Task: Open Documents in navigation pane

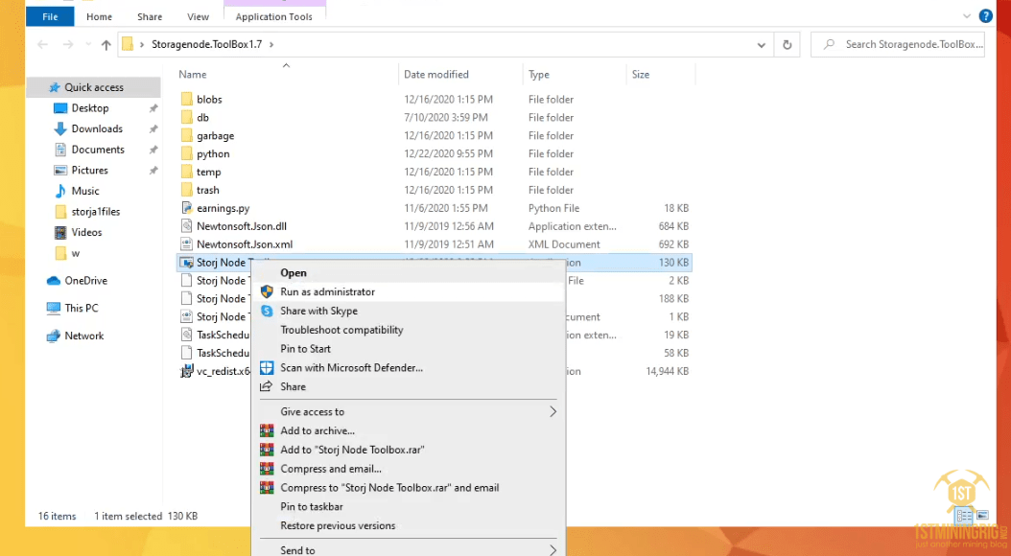Action: pyautogui.click(x=98, y=150)
